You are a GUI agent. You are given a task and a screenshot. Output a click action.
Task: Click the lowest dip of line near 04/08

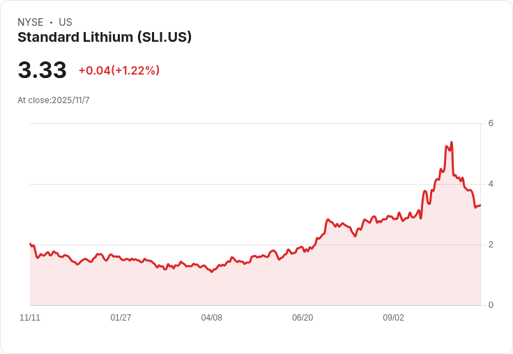212,272
